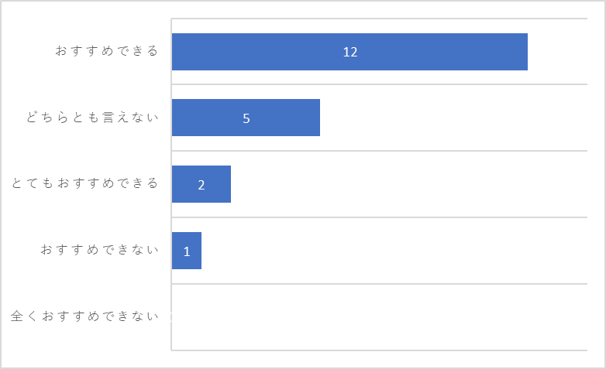Screen dimensions: 606x369
Task: Select the bar labeled 12
Action: [x=349, y=52]
